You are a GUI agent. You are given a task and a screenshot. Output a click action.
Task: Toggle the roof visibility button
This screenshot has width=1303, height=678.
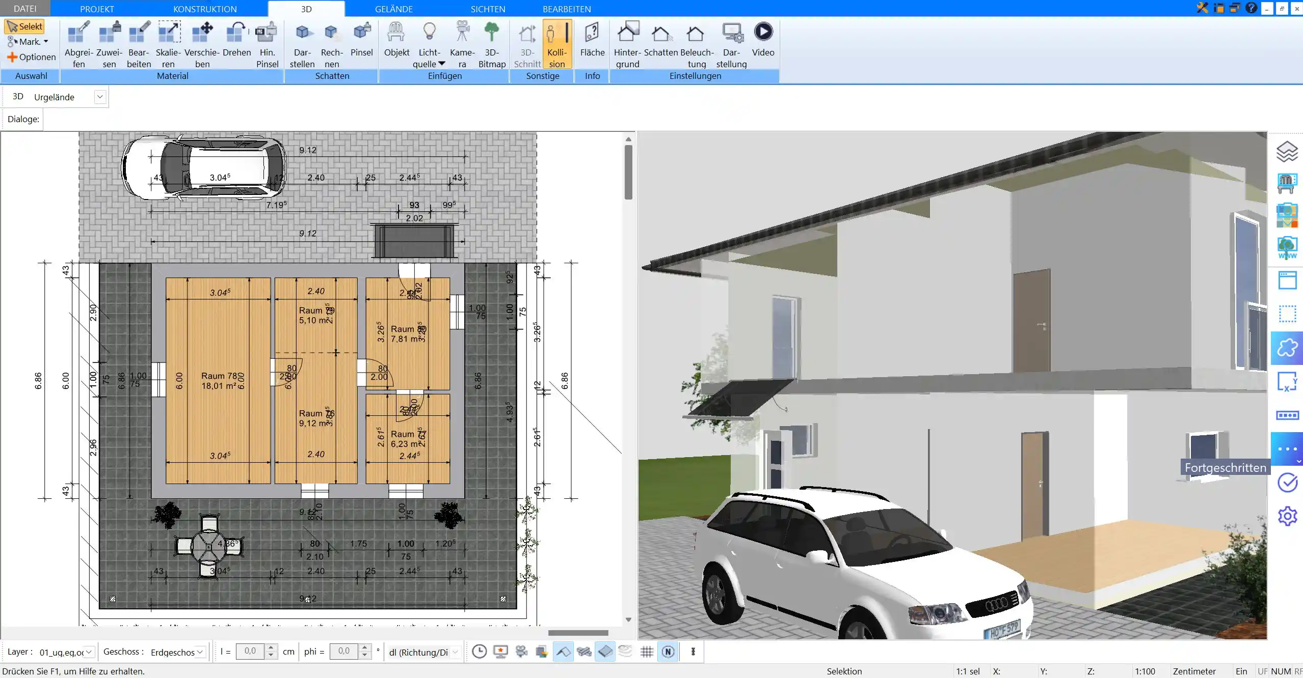(x=563, y=652)
